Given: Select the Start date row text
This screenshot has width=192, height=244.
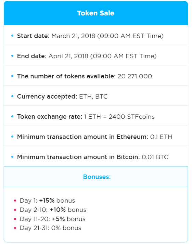Looking at the screenshot, I should tap(90, 36).
